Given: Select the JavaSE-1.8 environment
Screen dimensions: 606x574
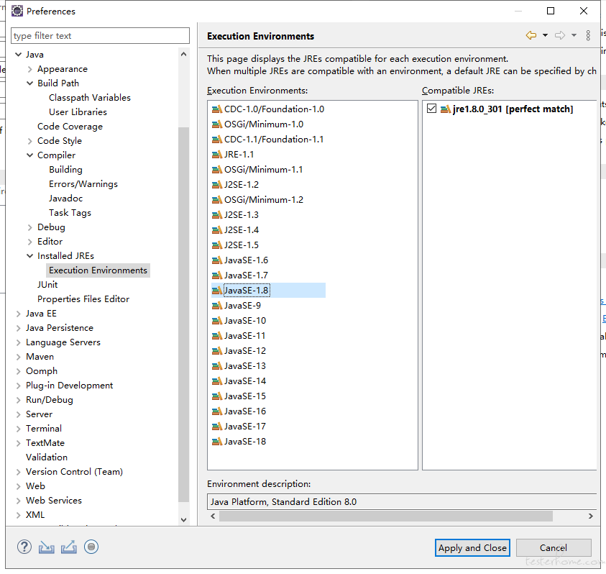Looking at the screenshot, I should click(246, 291).
